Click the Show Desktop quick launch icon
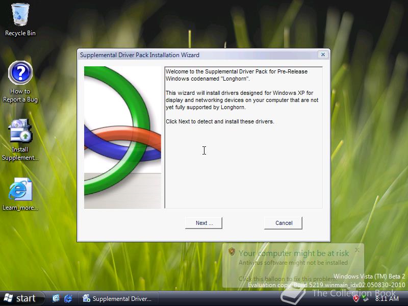Screen dimensions: 408x306 [56, 298]
